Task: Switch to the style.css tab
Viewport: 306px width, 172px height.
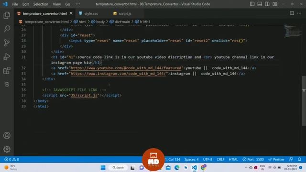Action: 91,13
